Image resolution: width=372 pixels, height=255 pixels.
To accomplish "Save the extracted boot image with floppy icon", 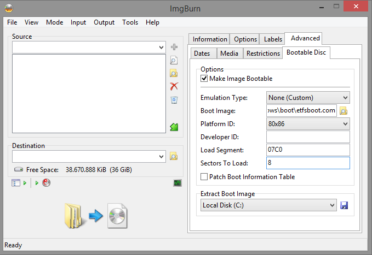I will pyautogui.click(x=344, y=205).
